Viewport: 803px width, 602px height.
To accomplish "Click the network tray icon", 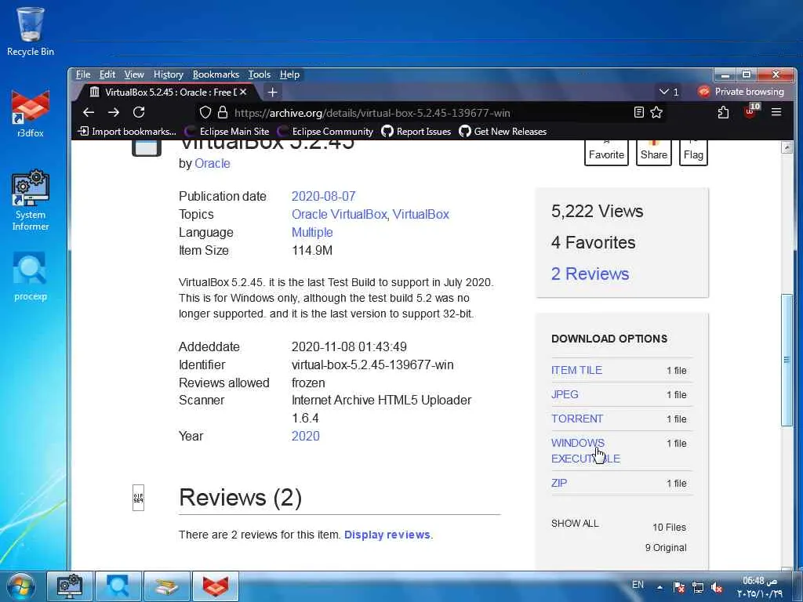I will coord(697,588).
